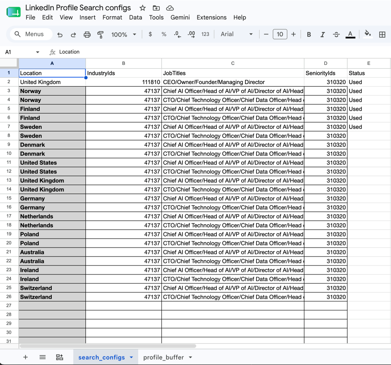Toggle italic formatting
This screenshot has height=365, width=391.
tap(322, 35)
